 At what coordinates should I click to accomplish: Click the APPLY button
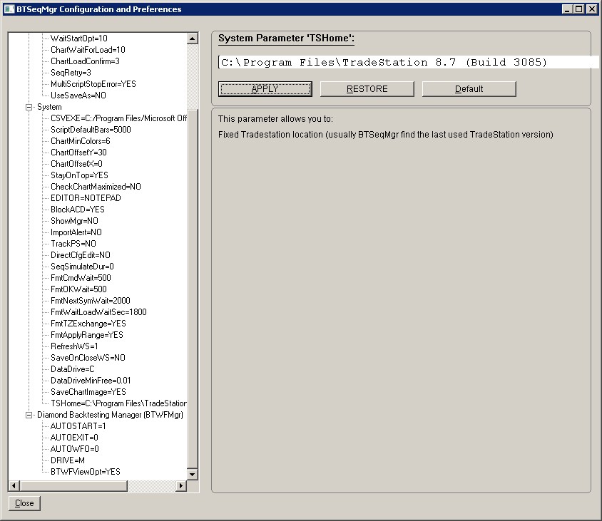tap(265, 89)
